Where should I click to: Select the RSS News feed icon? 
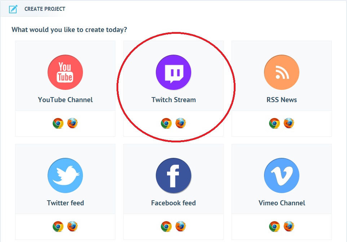pyautogui.click(x=282, y=72)
